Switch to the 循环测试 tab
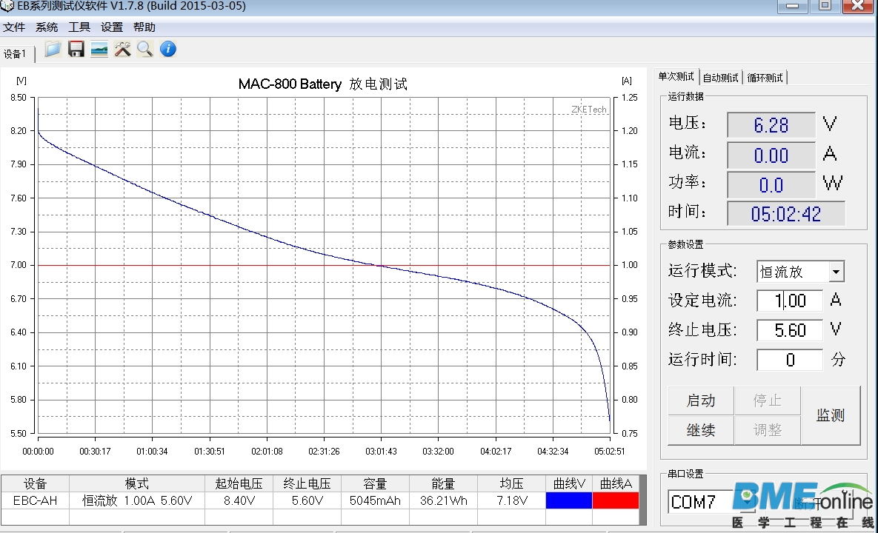878x533 pixels. click(x=765, y=78)
